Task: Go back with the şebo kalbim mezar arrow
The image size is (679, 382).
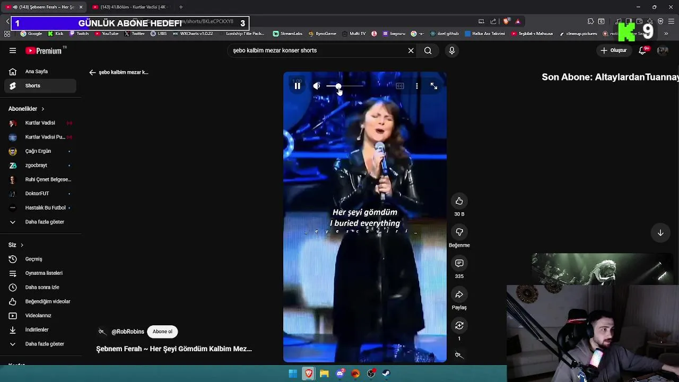Action: 92,72
